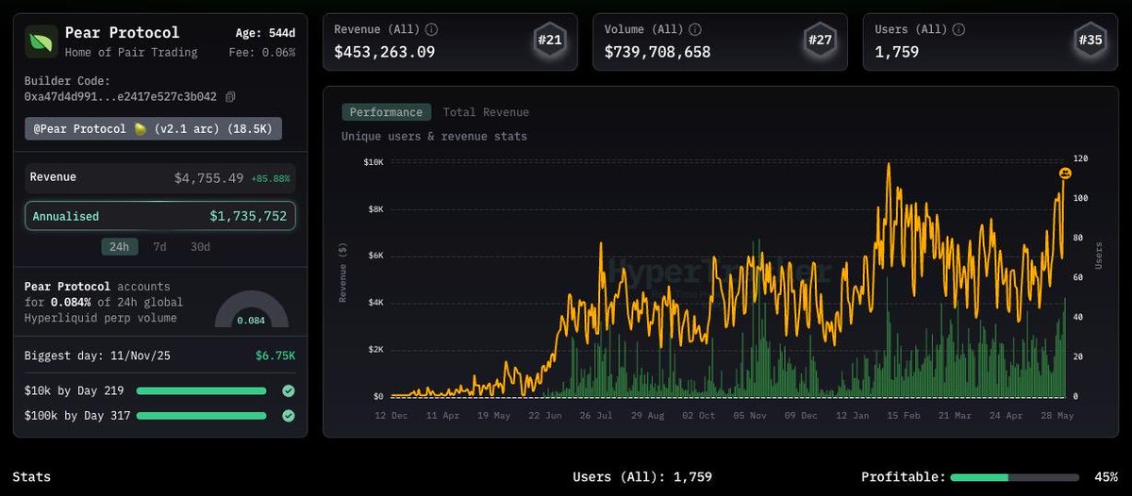Click the $10k by Day 219 progress bar
The height and width of the screenshot is (496, 1132).
[x=201, y=390]
